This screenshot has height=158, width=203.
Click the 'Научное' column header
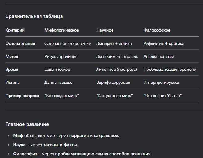pos(105,30)
